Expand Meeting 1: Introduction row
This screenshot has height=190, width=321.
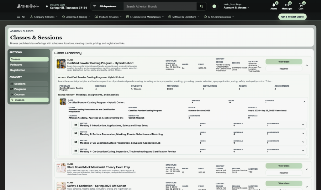point(303,125)
